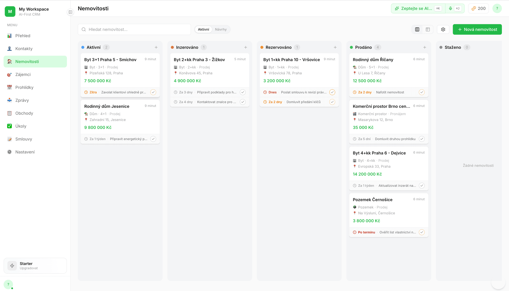This screenshot has width=509, height=291.
Task: Add property to Rezervováno column plus icon
Action: [335, 47]
